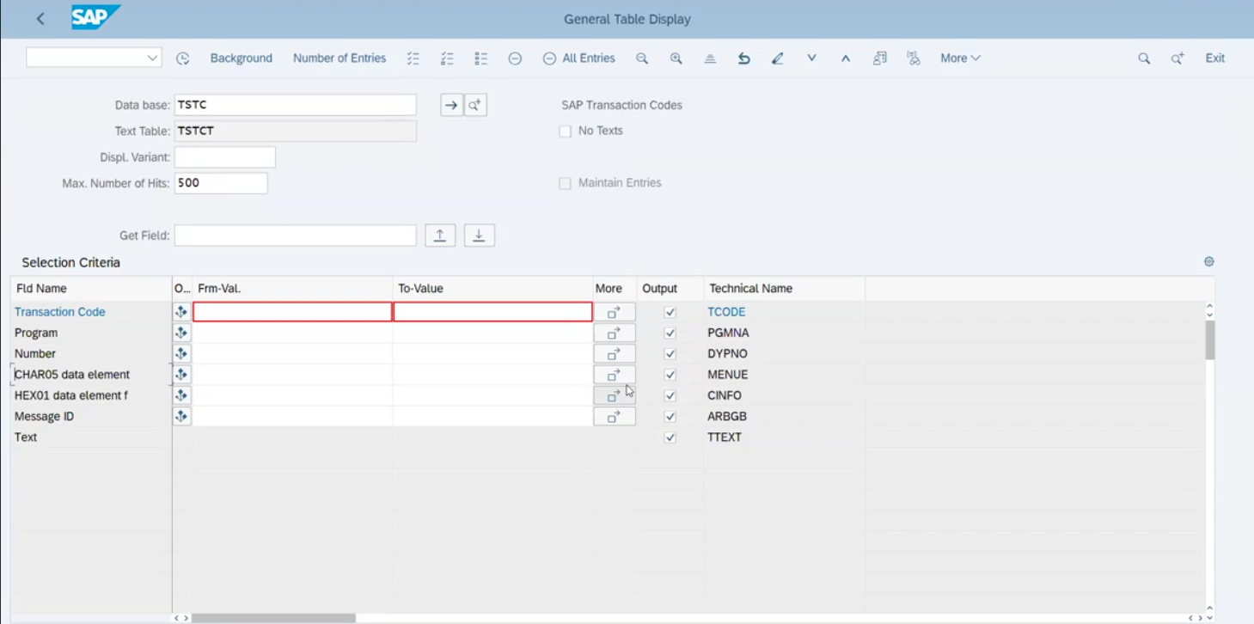Uncheck Output checkbox for CINFO row

pos(670,396)
